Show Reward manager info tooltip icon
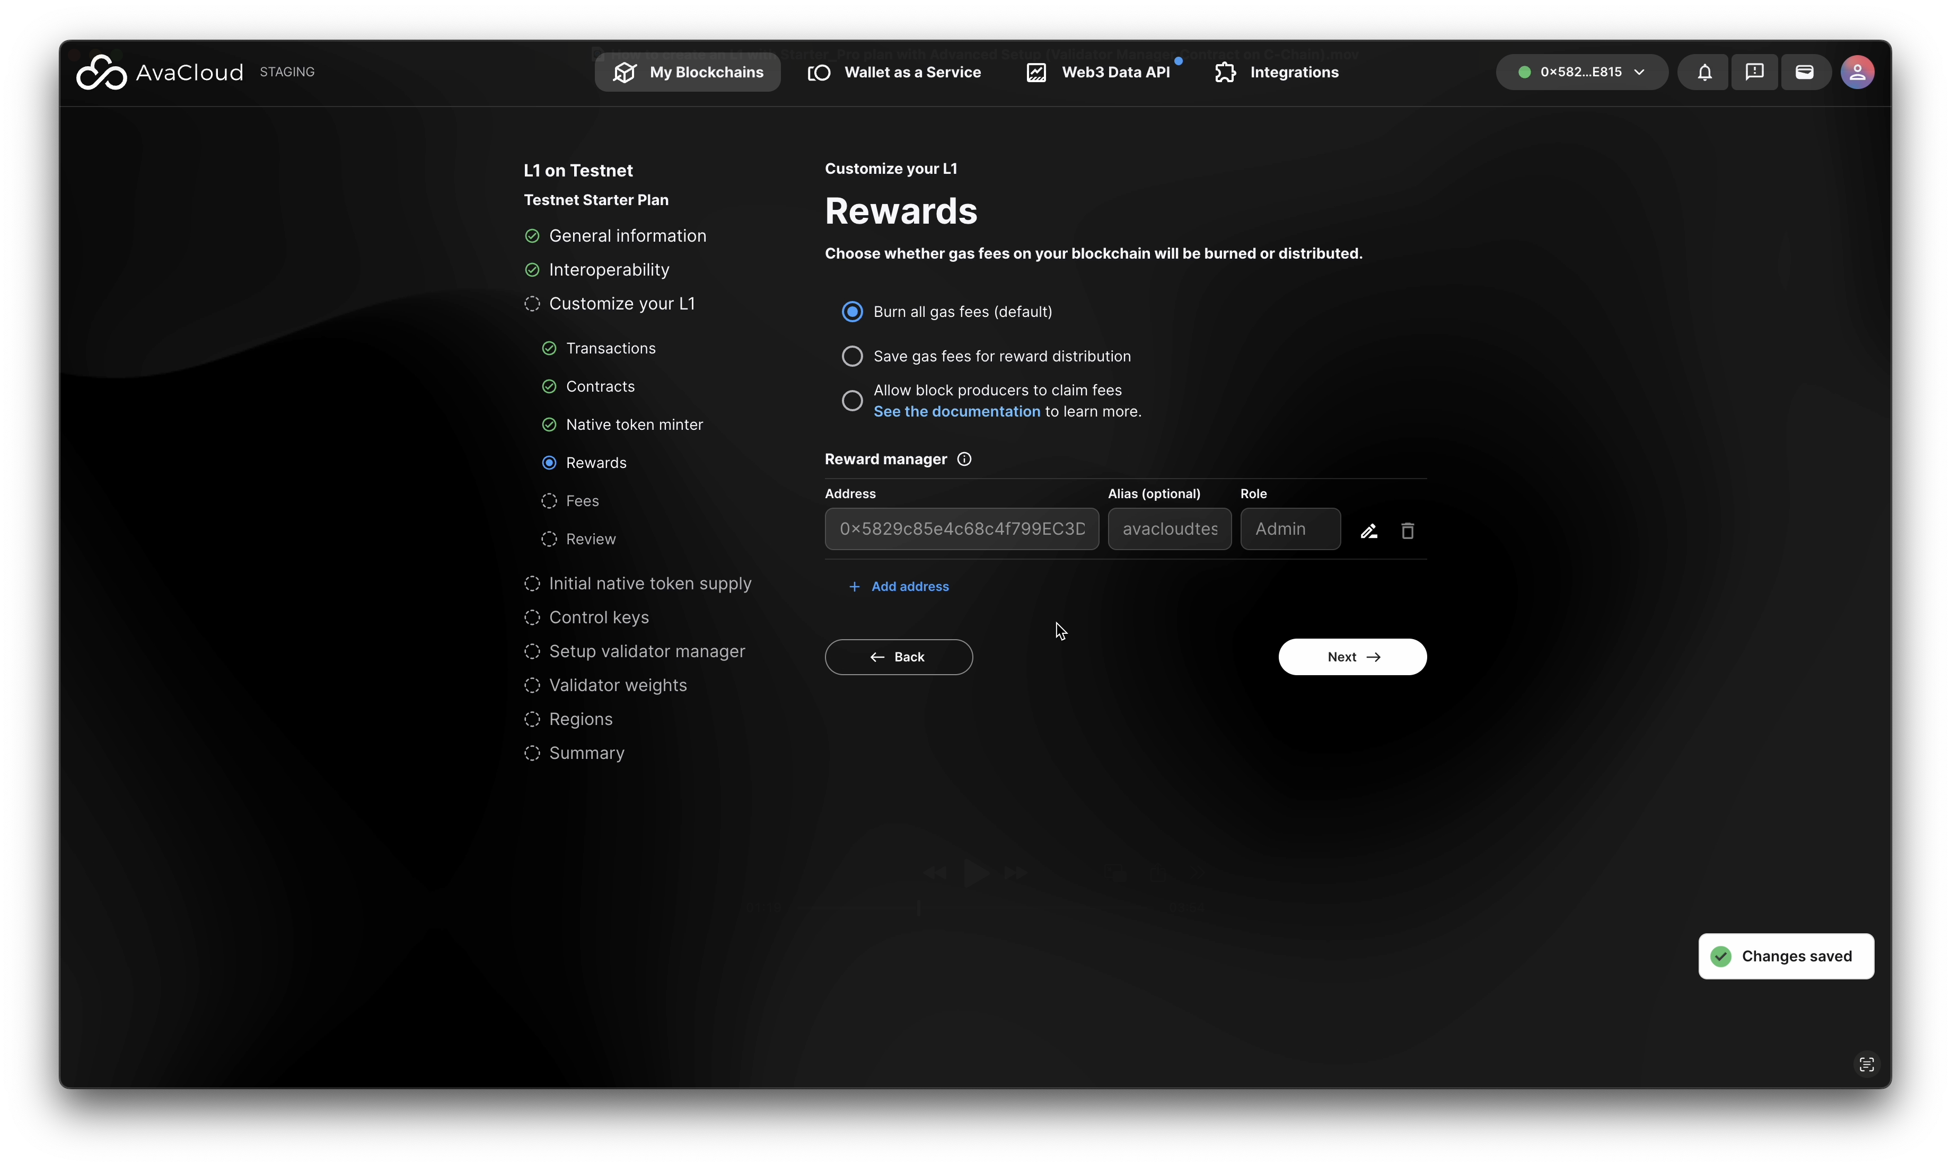 pos(964,459)
